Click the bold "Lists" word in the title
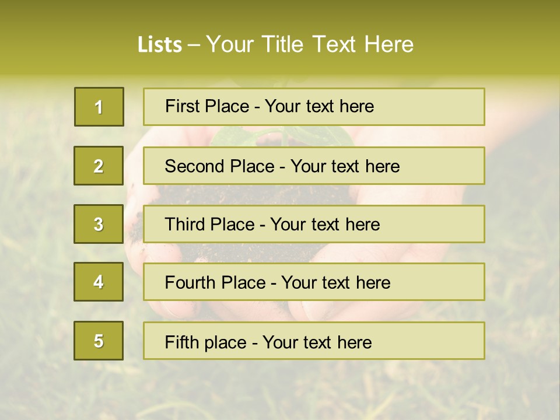Viewport: 560px width, 420px height. (159, 45)
